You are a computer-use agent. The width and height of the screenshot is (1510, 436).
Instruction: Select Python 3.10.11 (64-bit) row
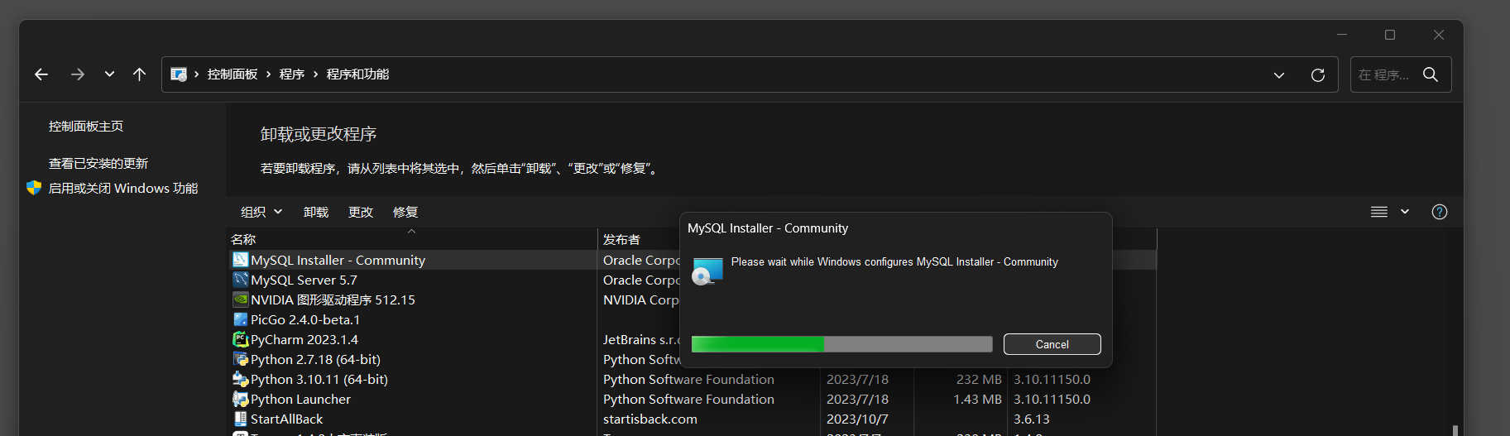(693, 379)
